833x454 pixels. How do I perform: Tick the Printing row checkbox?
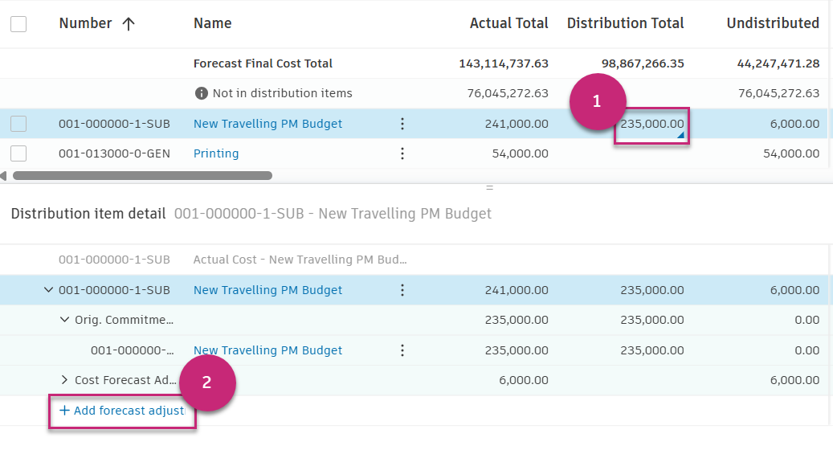point(18,153)
